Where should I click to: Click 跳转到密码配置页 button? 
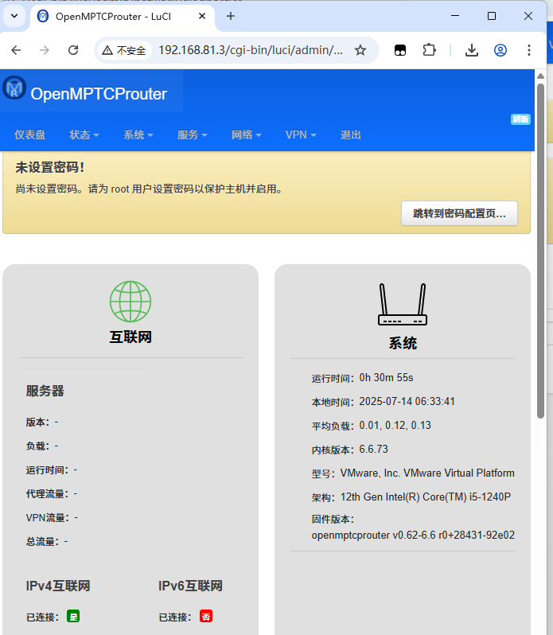coord(459,213)
